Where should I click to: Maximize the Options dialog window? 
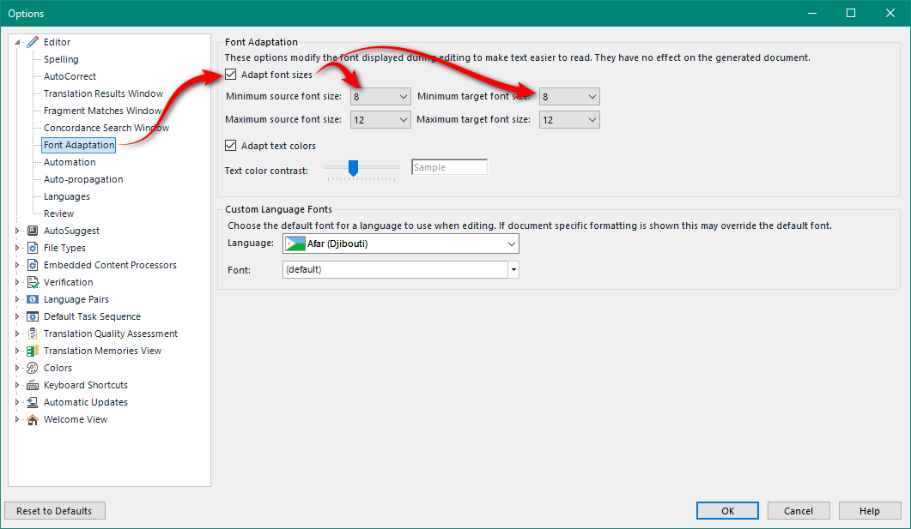click(x=851, y=13)
